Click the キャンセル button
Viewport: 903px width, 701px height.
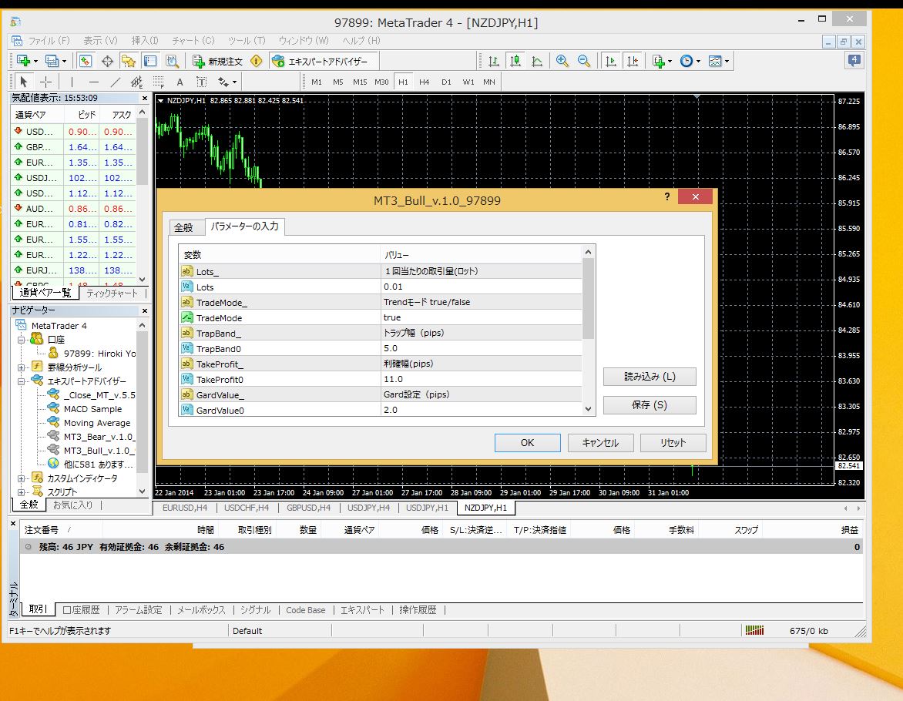point(600,442)
